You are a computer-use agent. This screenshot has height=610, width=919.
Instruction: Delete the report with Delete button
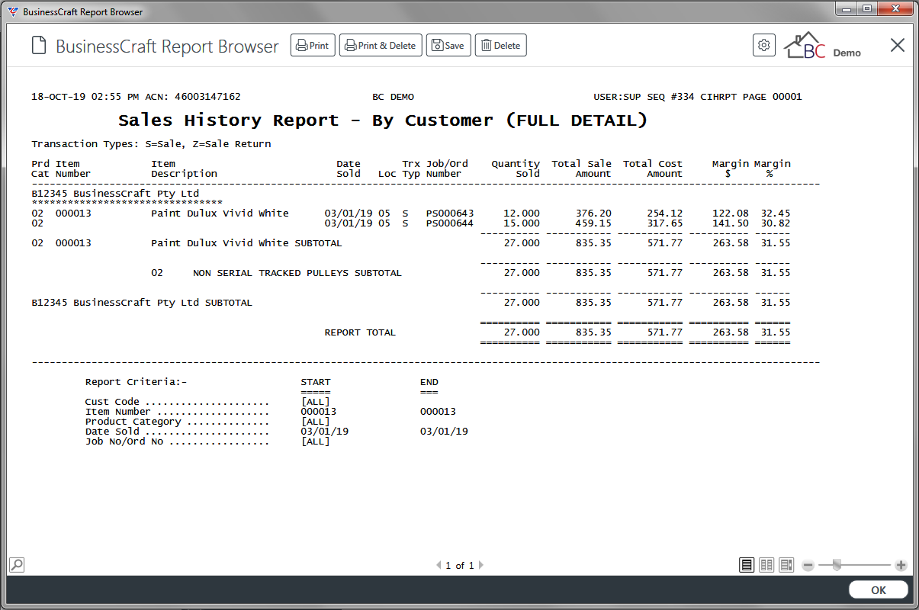[x=501, y=46]
